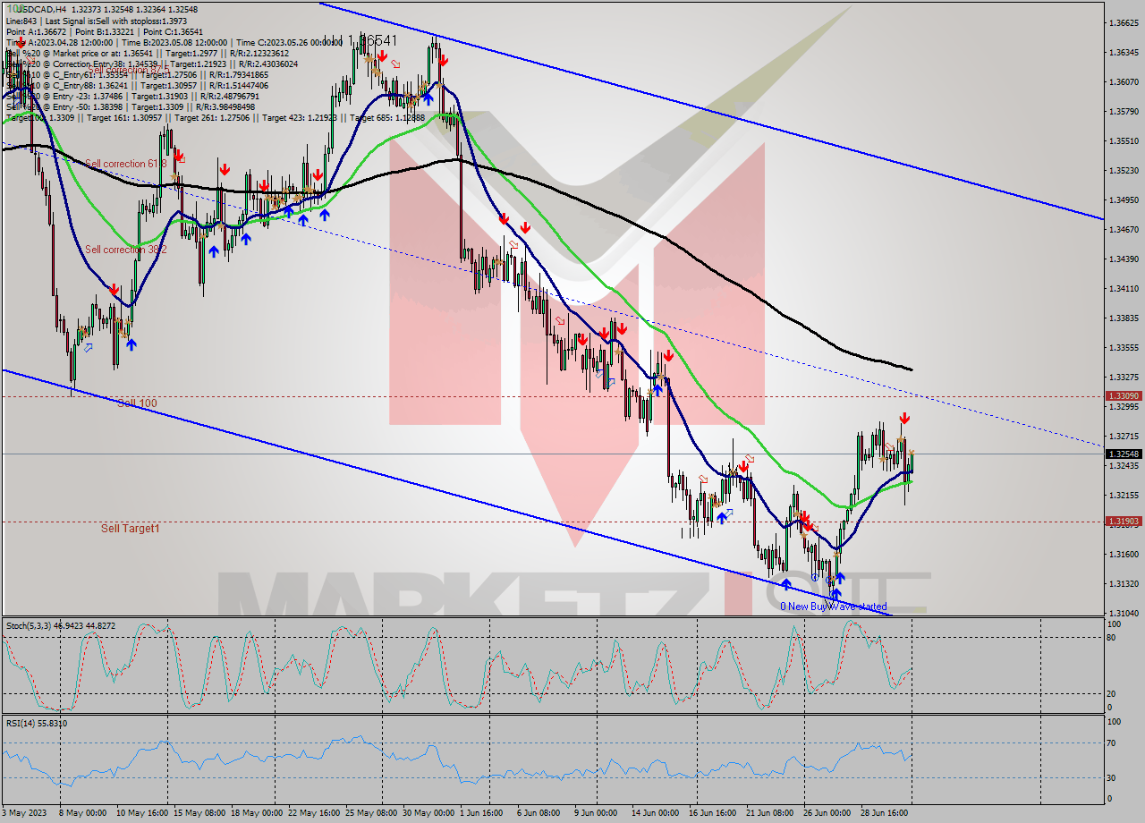Viewport: 1145px width, 823px height.
Task: Click the red sell arrow above the latest candles
Action: (x=904, y=418)
